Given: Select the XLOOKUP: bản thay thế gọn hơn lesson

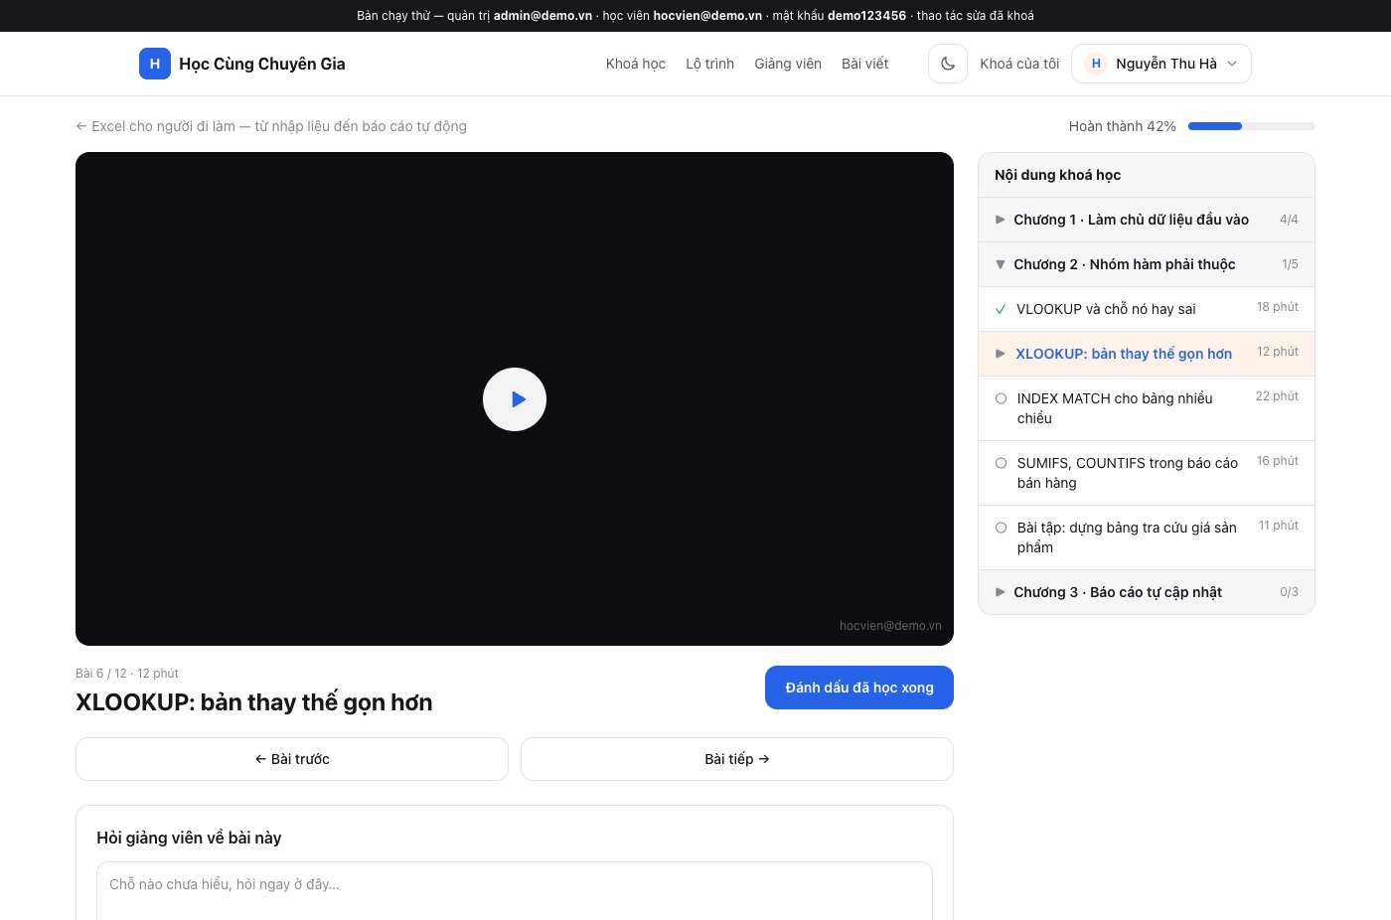Looking at the screenshot, I should (1147, 354).
